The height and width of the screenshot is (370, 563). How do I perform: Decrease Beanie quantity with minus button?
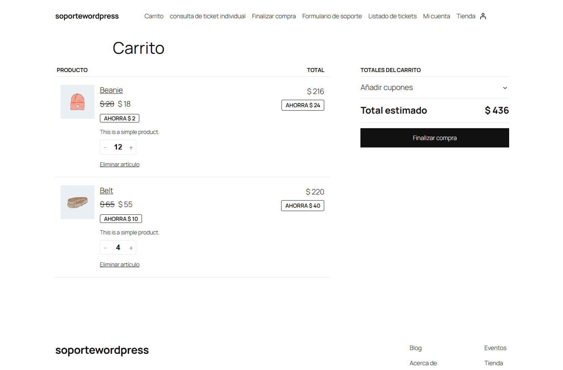coord(105,147)
